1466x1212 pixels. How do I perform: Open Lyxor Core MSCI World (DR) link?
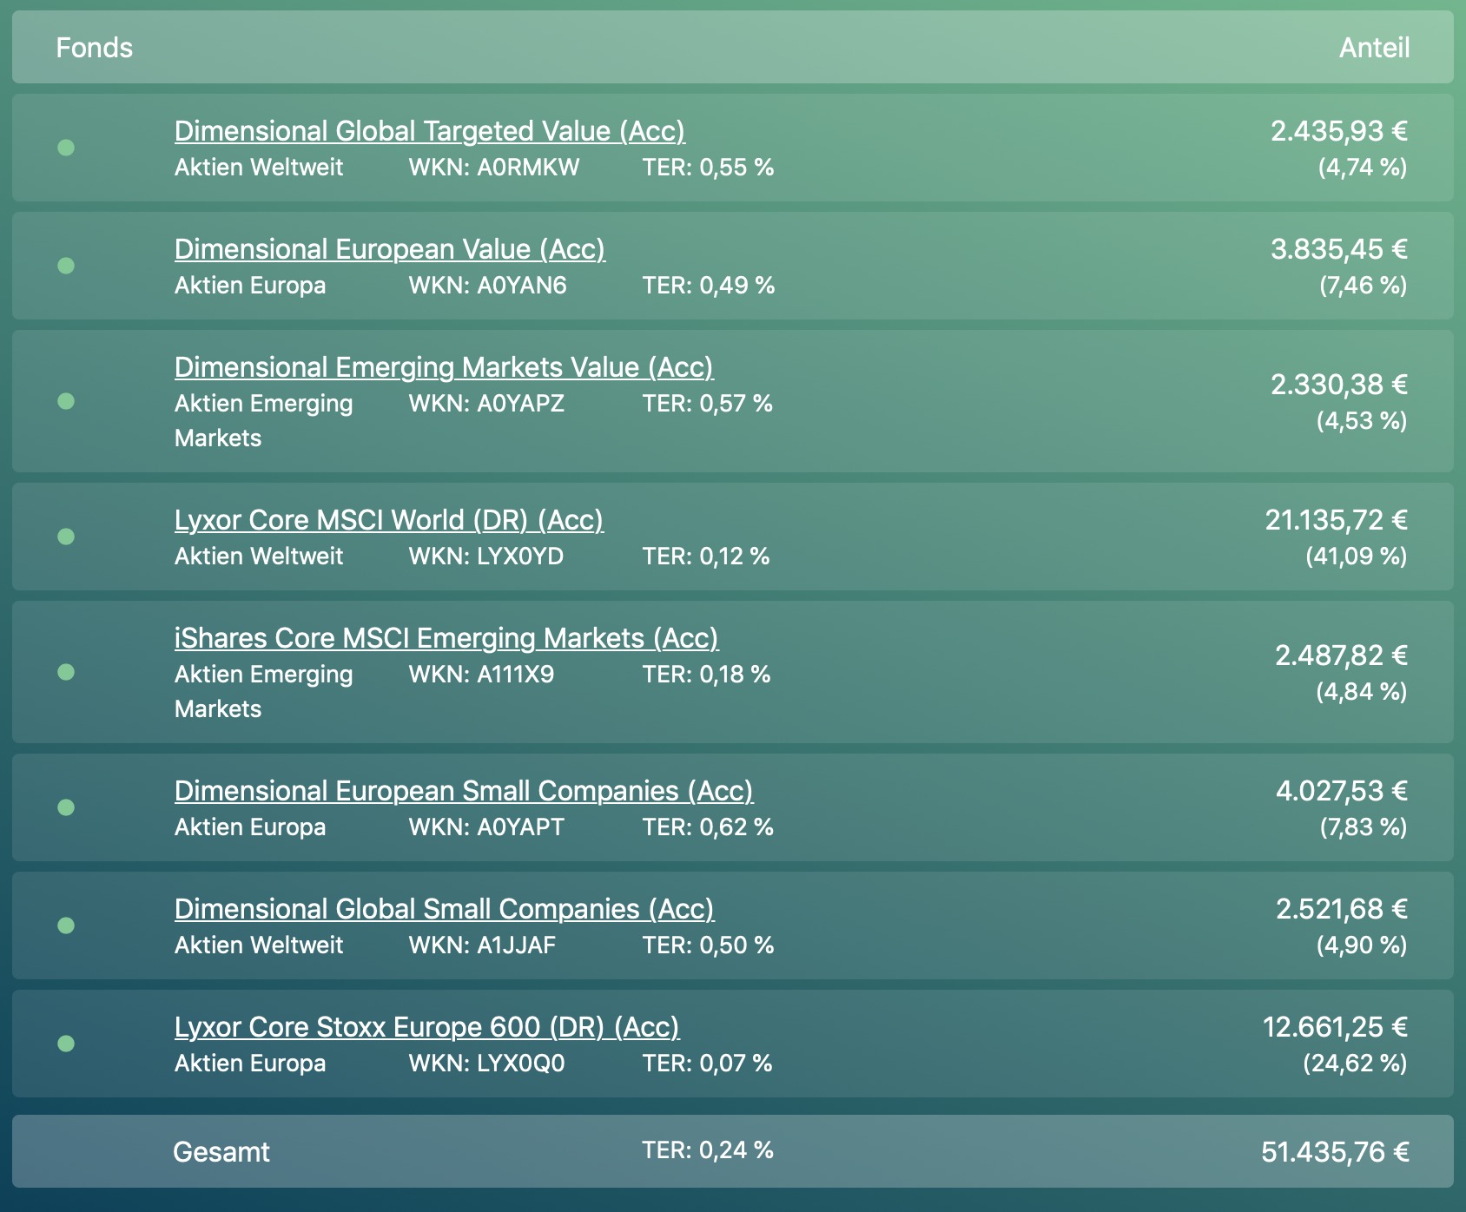(388, 520)
